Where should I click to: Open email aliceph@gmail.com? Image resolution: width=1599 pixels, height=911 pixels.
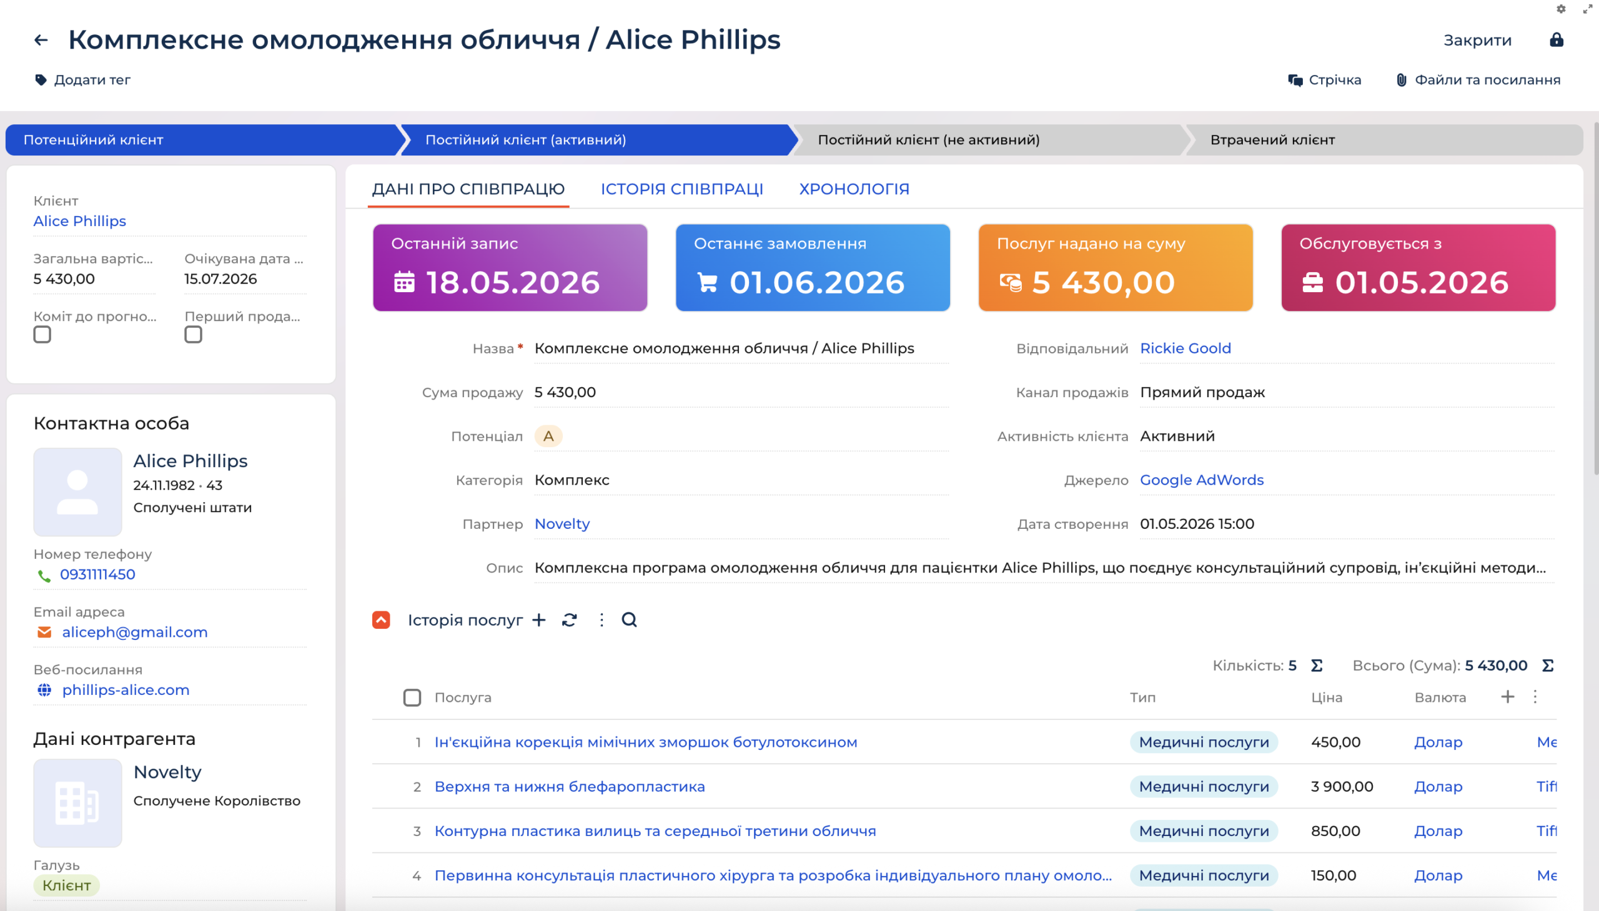click(x=134, y=632)
